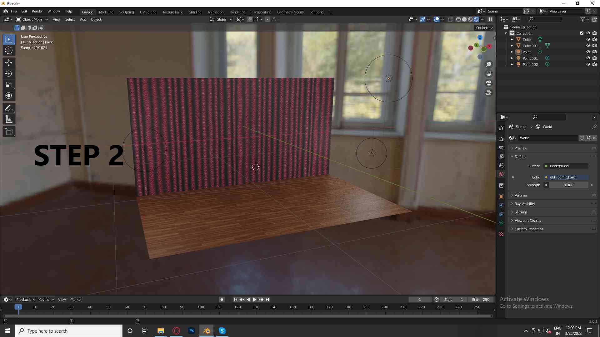Select the Move tool in the viewport toolbar
Viewport: 600px width, 337px height.
pos(9,63)
